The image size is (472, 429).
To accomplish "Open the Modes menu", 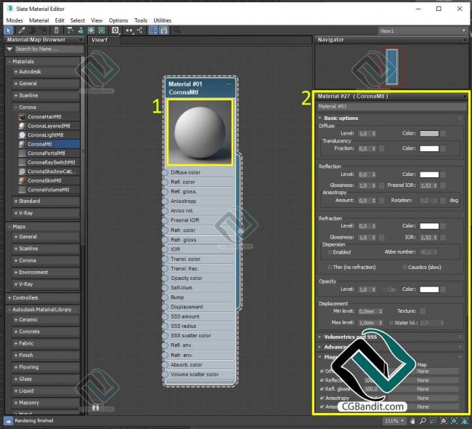I will tap(15, 20).
